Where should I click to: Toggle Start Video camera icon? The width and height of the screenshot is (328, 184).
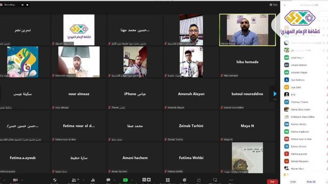click(15, 180)
